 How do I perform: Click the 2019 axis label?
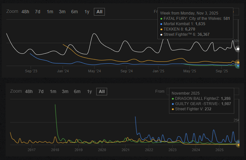click(x=79, y=150)
